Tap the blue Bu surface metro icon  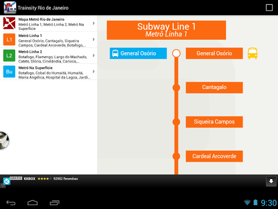click(9, 72)
